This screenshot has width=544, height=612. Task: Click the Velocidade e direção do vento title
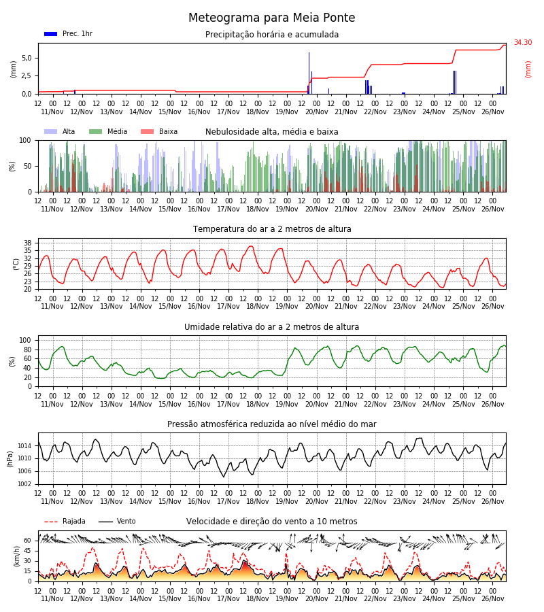[x=271, y=521]
